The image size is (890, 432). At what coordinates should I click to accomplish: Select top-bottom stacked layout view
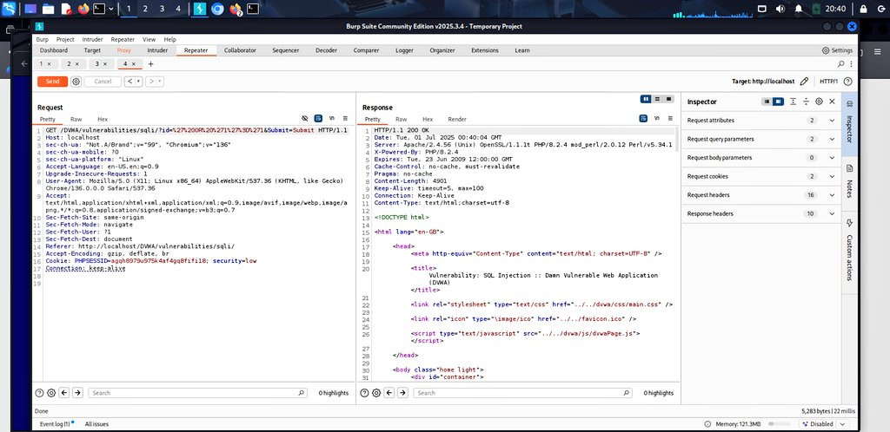pos(657,99)
